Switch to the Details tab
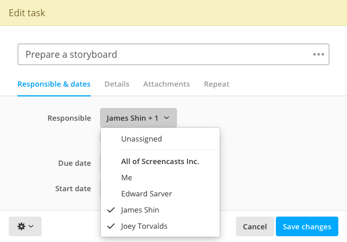The image size is (347, 242). (x=117, y=84)
